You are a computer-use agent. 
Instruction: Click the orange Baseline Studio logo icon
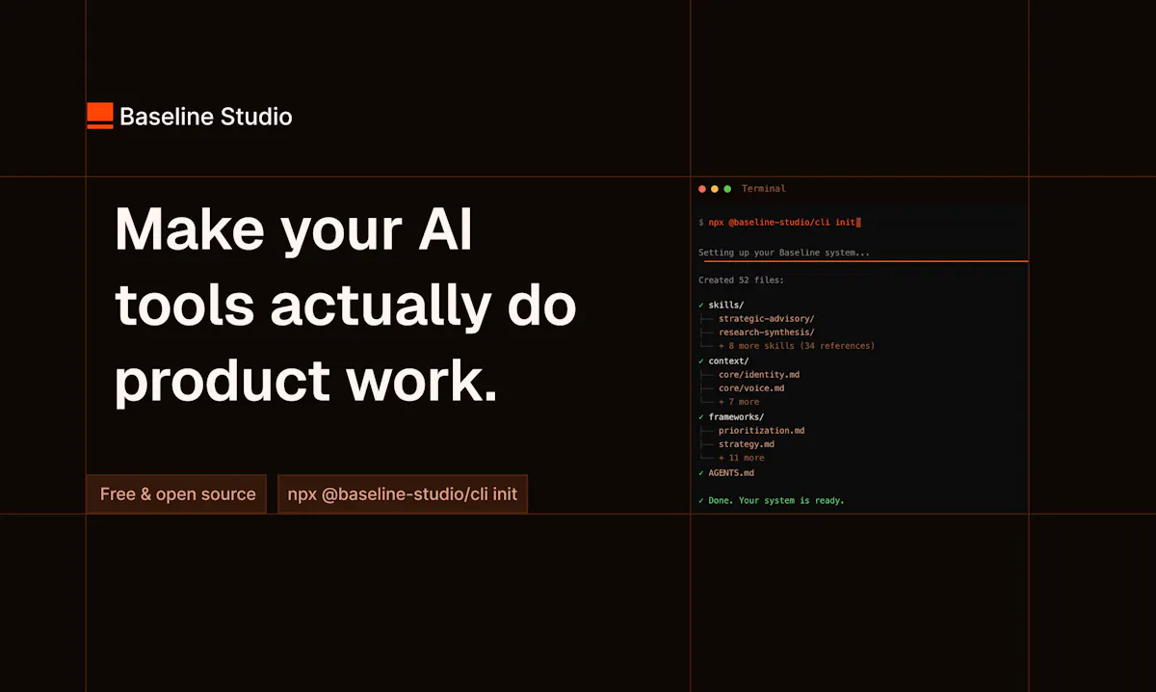[x=100, y=117]
